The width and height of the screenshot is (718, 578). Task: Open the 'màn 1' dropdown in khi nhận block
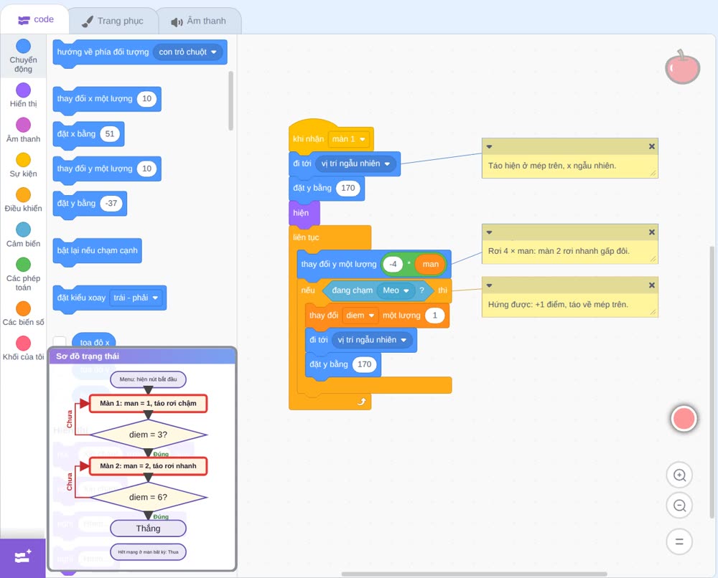tap(348, 139)
